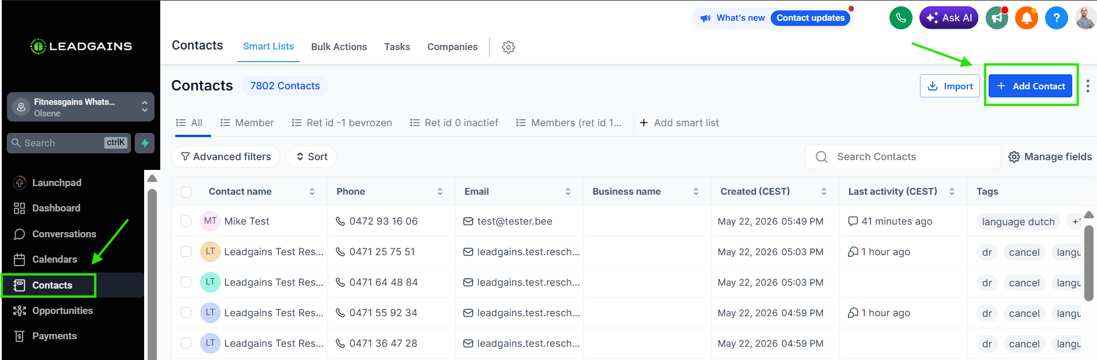Check the row checkbox for 0471 64 48 84
The height and width of the screenshot is (360, 1097).
point(186,282)
